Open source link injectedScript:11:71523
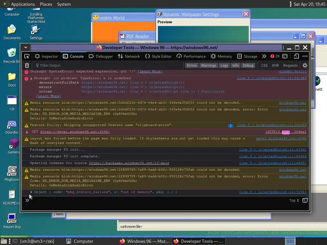 (x=273, y=192)
